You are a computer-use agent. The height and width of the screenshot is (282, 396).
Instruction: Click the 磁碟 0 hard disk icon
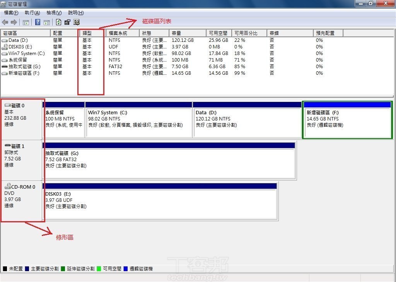pos(8,105)
